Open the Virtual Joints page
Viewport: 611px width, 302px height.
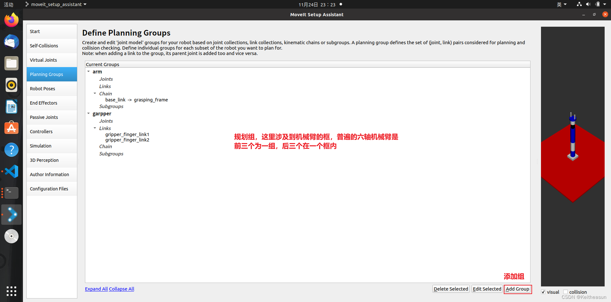pyautogui.click(x=52, y=60)
